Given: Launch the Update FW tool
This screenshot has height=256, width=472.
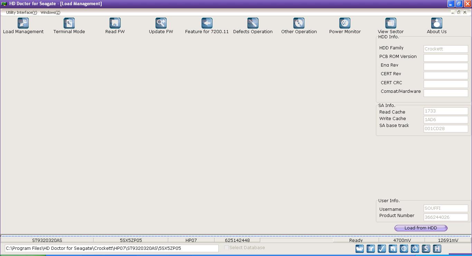Looking at the screenshot, I should pos(161,23).
